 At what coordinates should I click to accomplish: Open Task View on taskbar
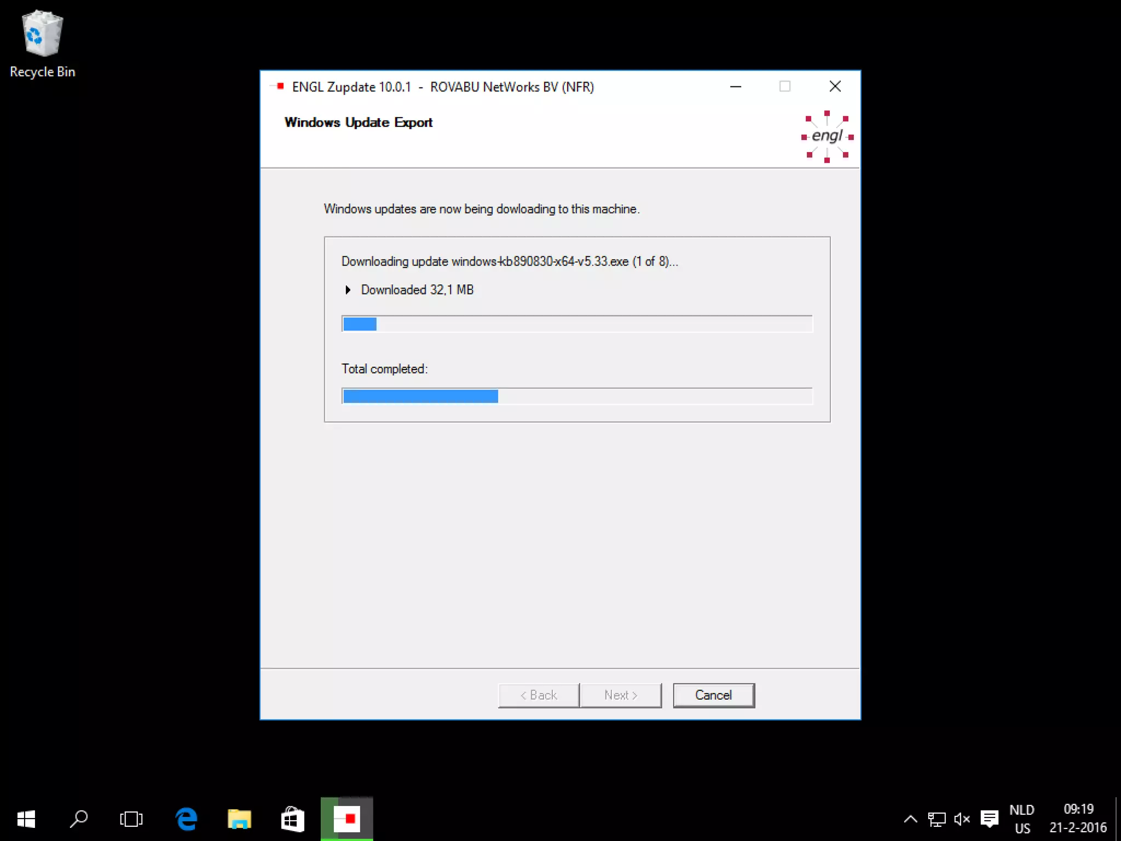click(x=131, y=819)
